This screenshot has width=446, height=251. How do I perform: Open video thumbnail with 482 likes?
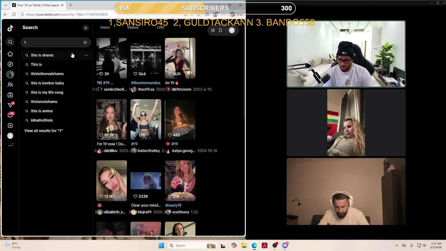[x=180, y=120]
